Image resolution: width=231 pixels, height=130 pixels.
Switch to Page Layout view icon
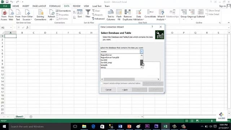click(x=192, y=121)
